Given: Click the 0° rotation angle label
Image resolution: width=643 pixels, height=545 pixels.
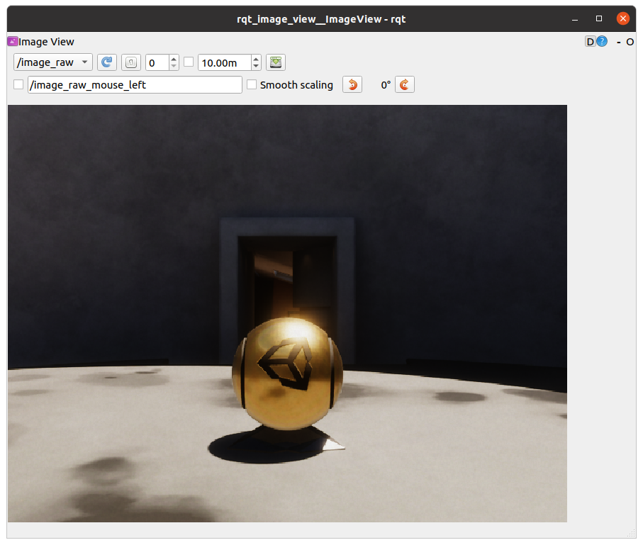Looking at the screenshot, I should click(x=386, y=85).
